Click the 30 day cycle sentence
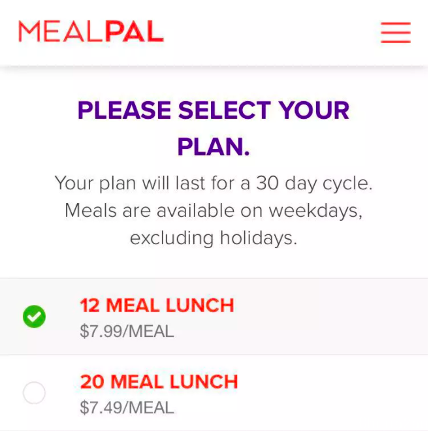Screen dimensions: 431x431 (x=214, y=184)
